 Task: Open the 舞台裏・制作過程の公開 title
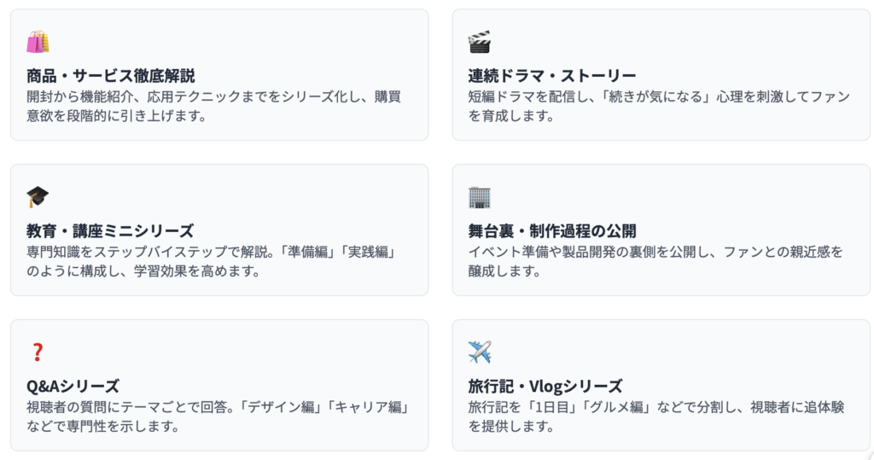pyautogui.click(x=552, y=230)
